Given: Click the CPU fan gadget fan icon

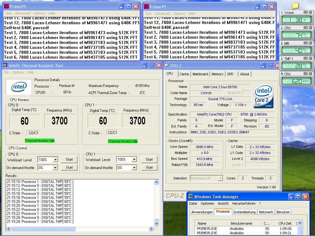Looking at the screenshot, I should 282,74.
